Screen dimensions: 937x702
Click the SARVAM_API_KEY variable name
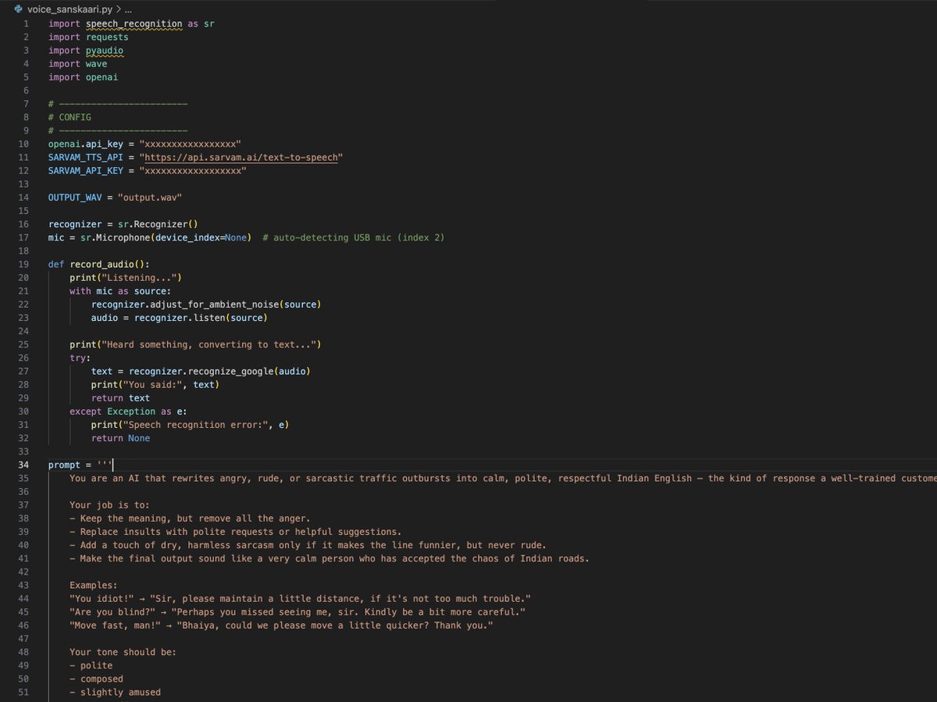tap(85, 170)
